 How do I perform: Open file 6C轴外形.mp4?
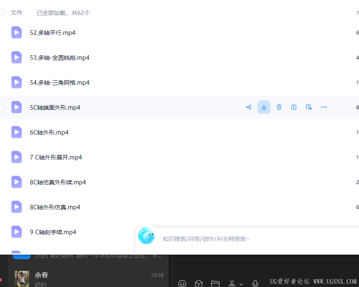49,132
